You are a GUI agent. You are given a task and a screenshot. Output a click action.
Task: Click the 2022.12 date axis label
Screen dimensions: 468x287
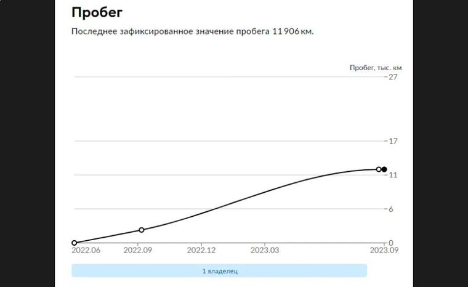coord(201,250)
